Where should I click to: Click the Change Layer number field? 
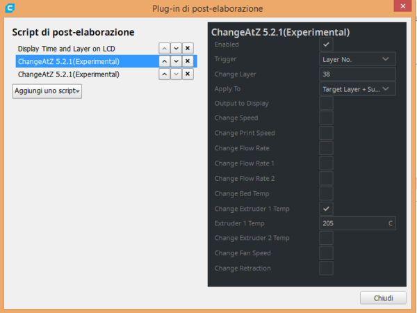tap(357, 74)
